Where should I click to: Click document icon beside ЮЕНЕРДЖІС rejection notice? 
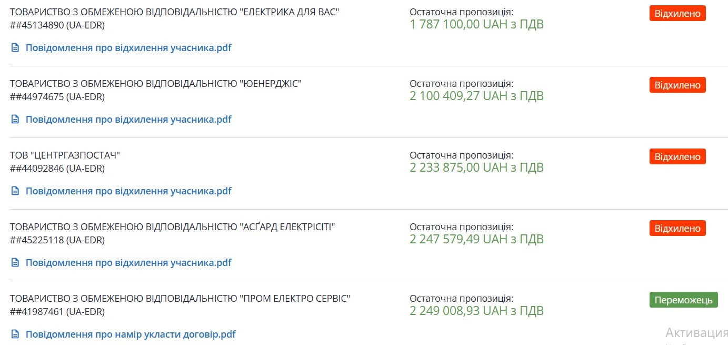coord(15,120)
